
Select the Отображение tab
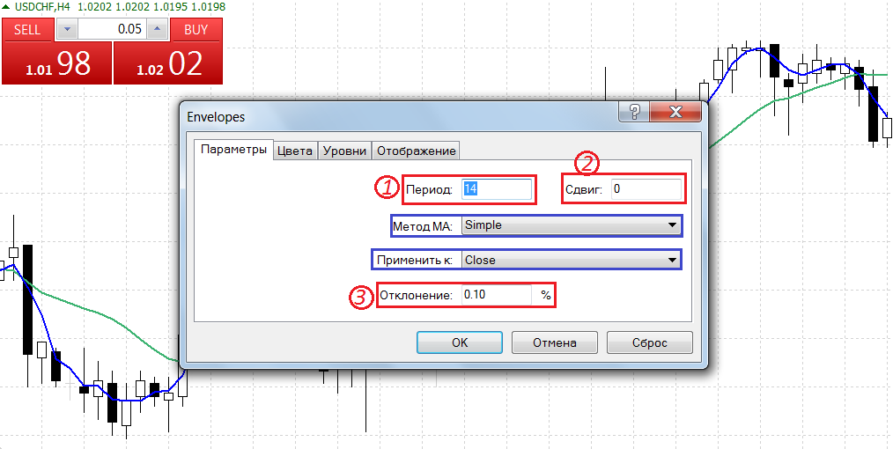[416, 151]
